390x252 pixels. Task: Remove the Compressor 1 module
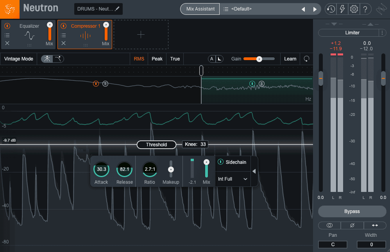(63, 43)
